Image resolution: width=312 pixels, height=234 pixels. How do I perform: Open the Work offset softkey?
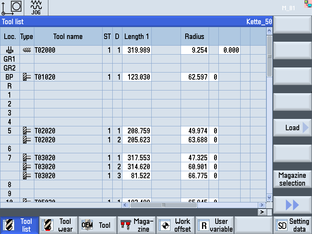pos(175,225)
